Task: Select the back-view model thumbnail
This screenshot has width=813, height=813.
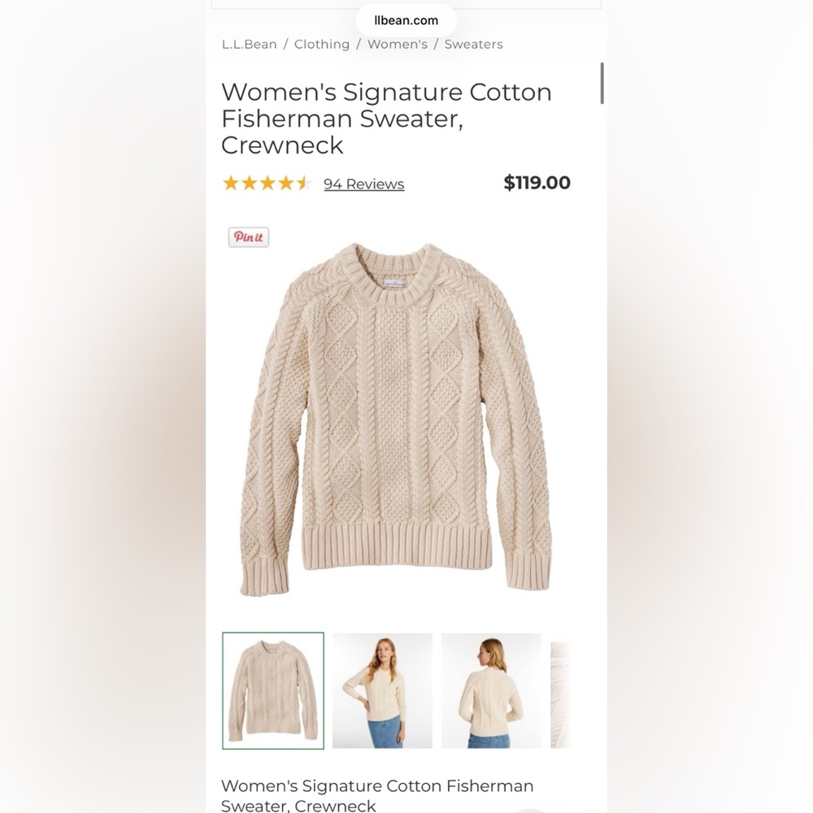Action: [490, 690]
